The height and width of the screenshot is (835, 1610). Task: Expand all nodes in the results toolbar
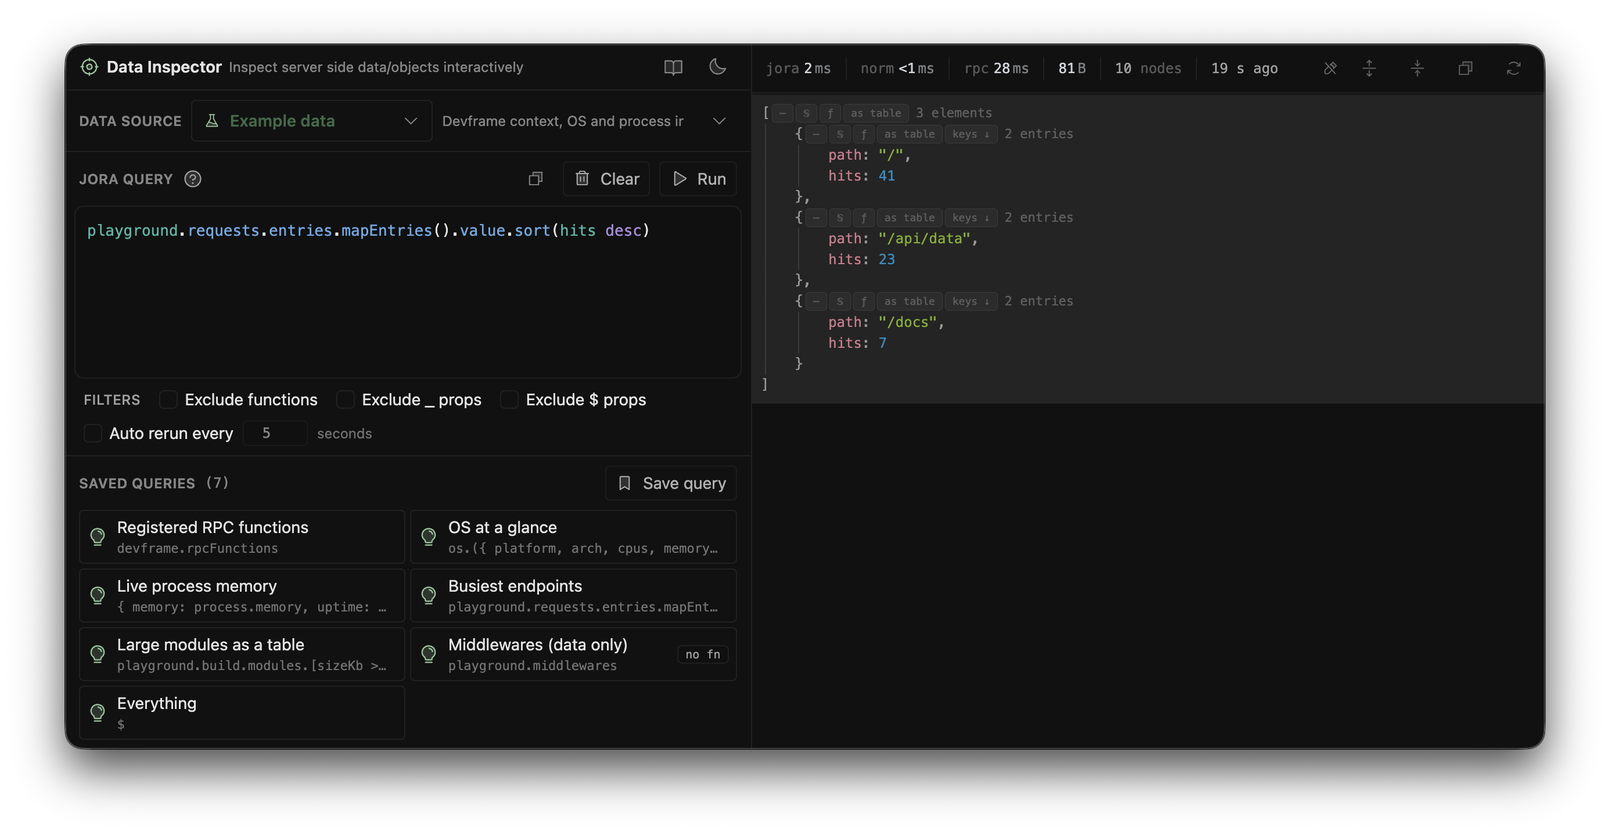(1370, 68)
